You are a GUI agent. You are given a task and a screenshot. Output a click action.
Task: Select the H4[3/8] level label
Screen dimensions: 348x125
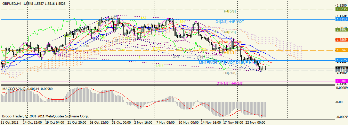point(230,32)
